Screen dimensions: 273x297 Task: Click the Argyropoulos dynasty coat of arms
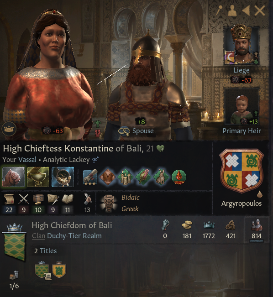pyautogui.click(x=241, y=171)
